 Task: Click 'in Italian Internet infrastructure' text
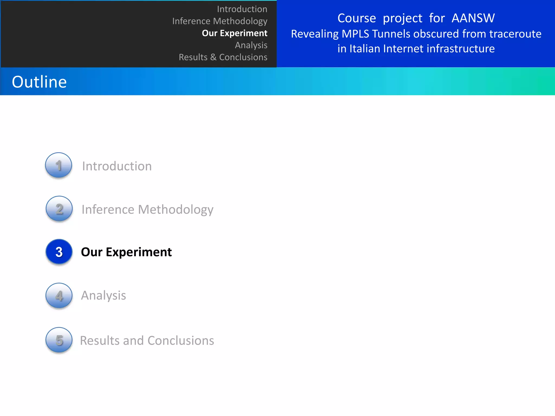coord(416,49)
